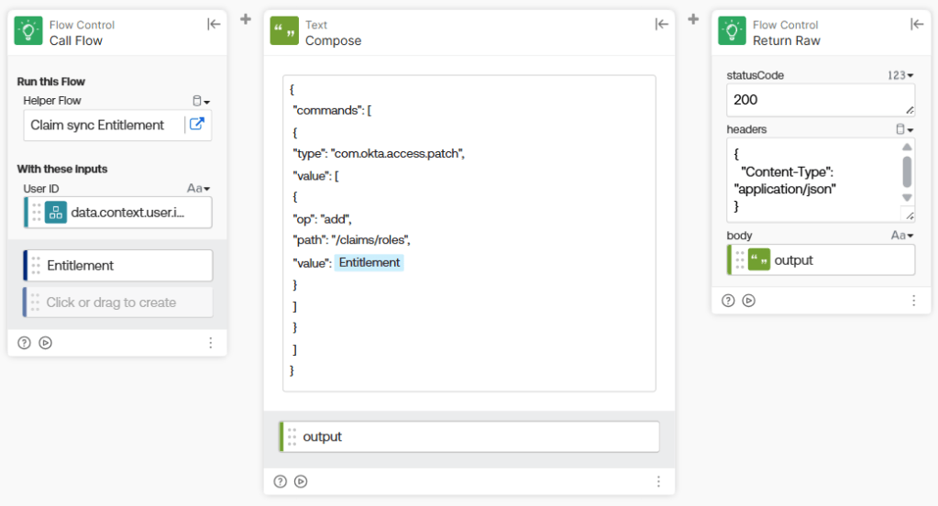Open the statusCode number type dropdown

click(x=900, y=75)
